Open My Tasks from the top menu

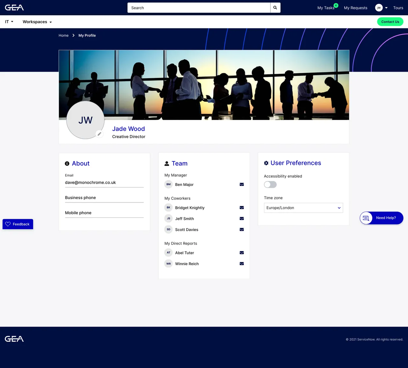(325, 8)
